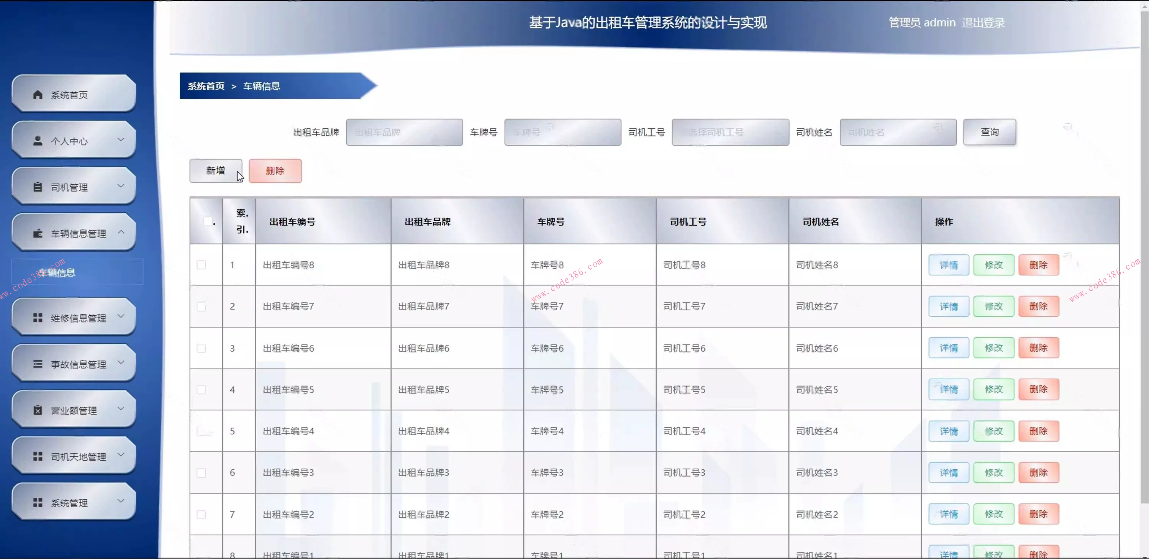
Task: Click the grid icon beside 维修信息管理
Action: click(38, 317)
